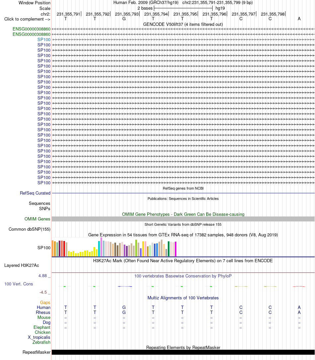315x360 pixels.
Task: Click the 'Rhesus' alignment row label
Action: tap(43, 313)
